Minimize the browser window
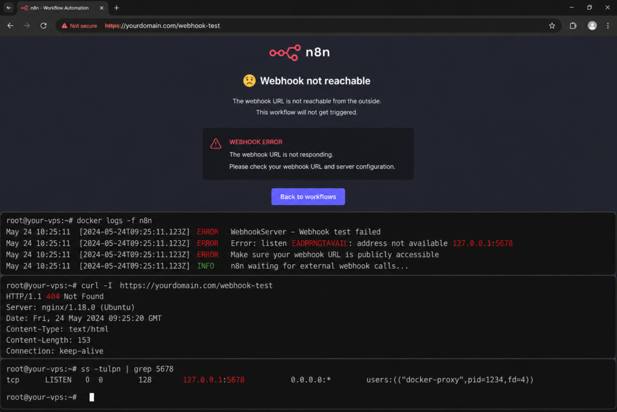617x412 pixels. tap(571, 7)
